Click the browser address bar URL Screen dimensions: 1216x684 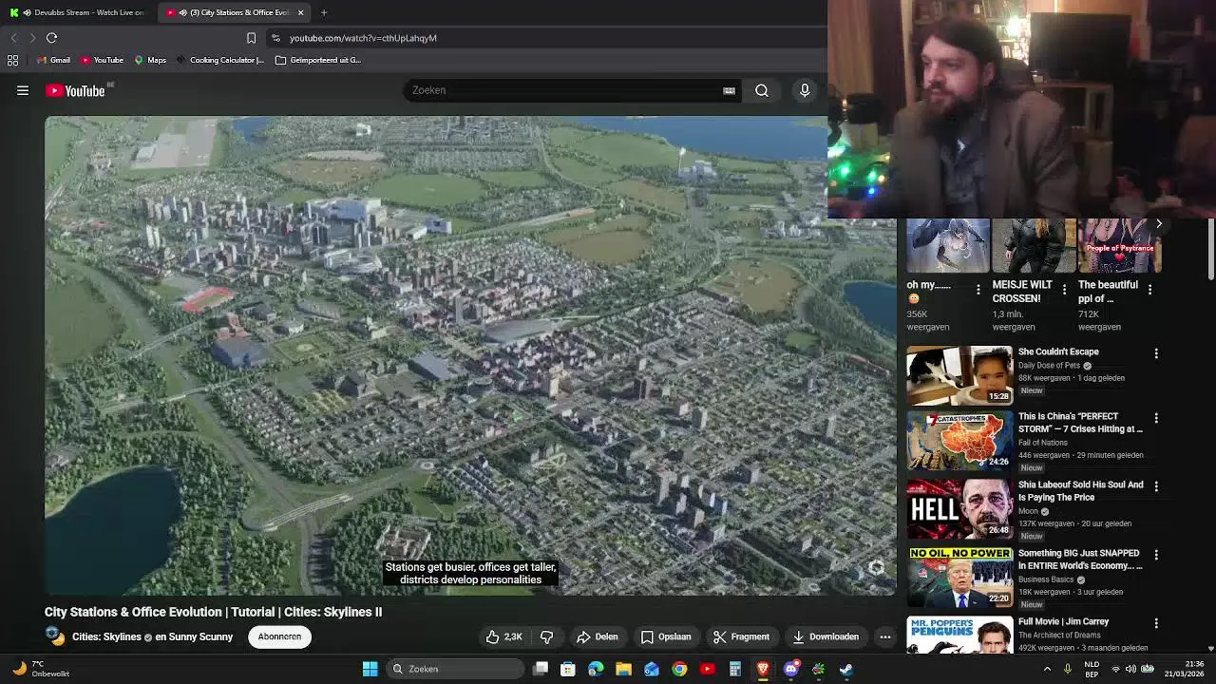[363, 38]
